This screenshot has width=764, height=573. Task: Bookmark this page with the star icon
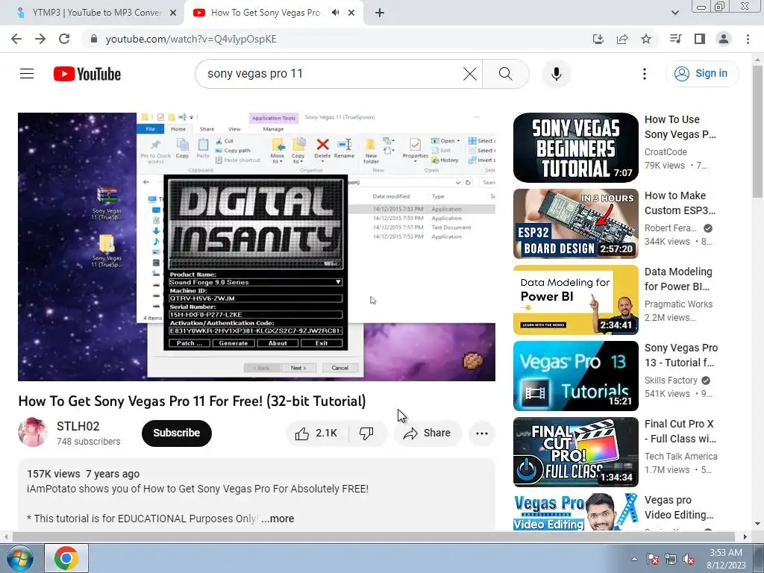coord(646,39)
